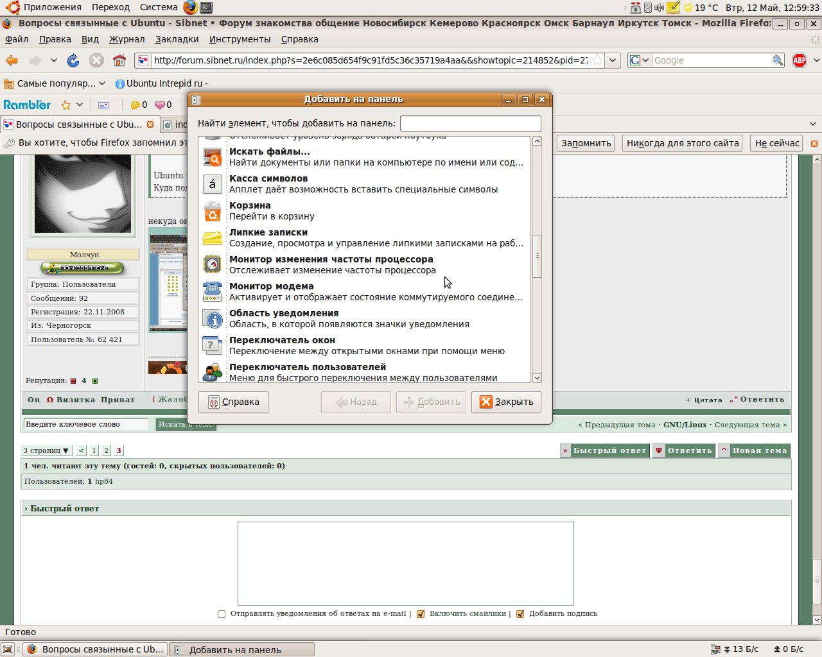Toggle the Добавить подпись checkbox
This screenshot has height=657, width=822.
click(520, 614)
